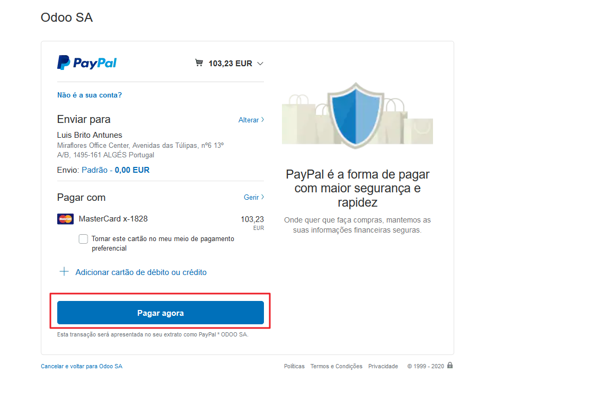Click the padlock security icon in footer
592x417 pixels.
450,365
